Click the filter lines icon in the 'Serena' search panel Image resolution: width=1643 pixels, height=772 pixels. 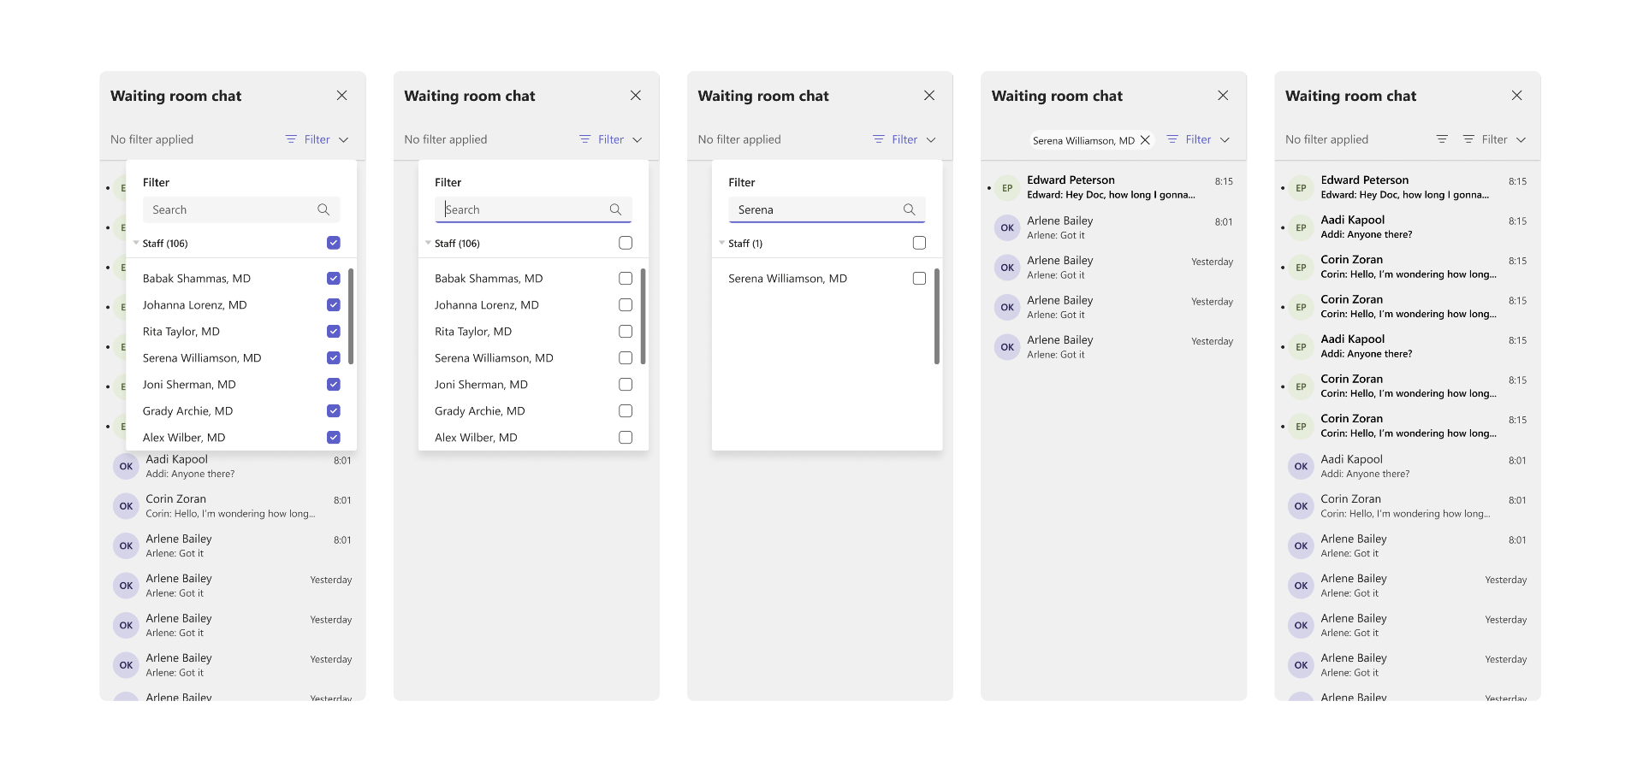878,139
